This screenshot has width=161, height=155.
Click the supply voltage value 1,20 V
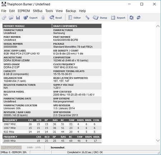[x=57, y=88]
